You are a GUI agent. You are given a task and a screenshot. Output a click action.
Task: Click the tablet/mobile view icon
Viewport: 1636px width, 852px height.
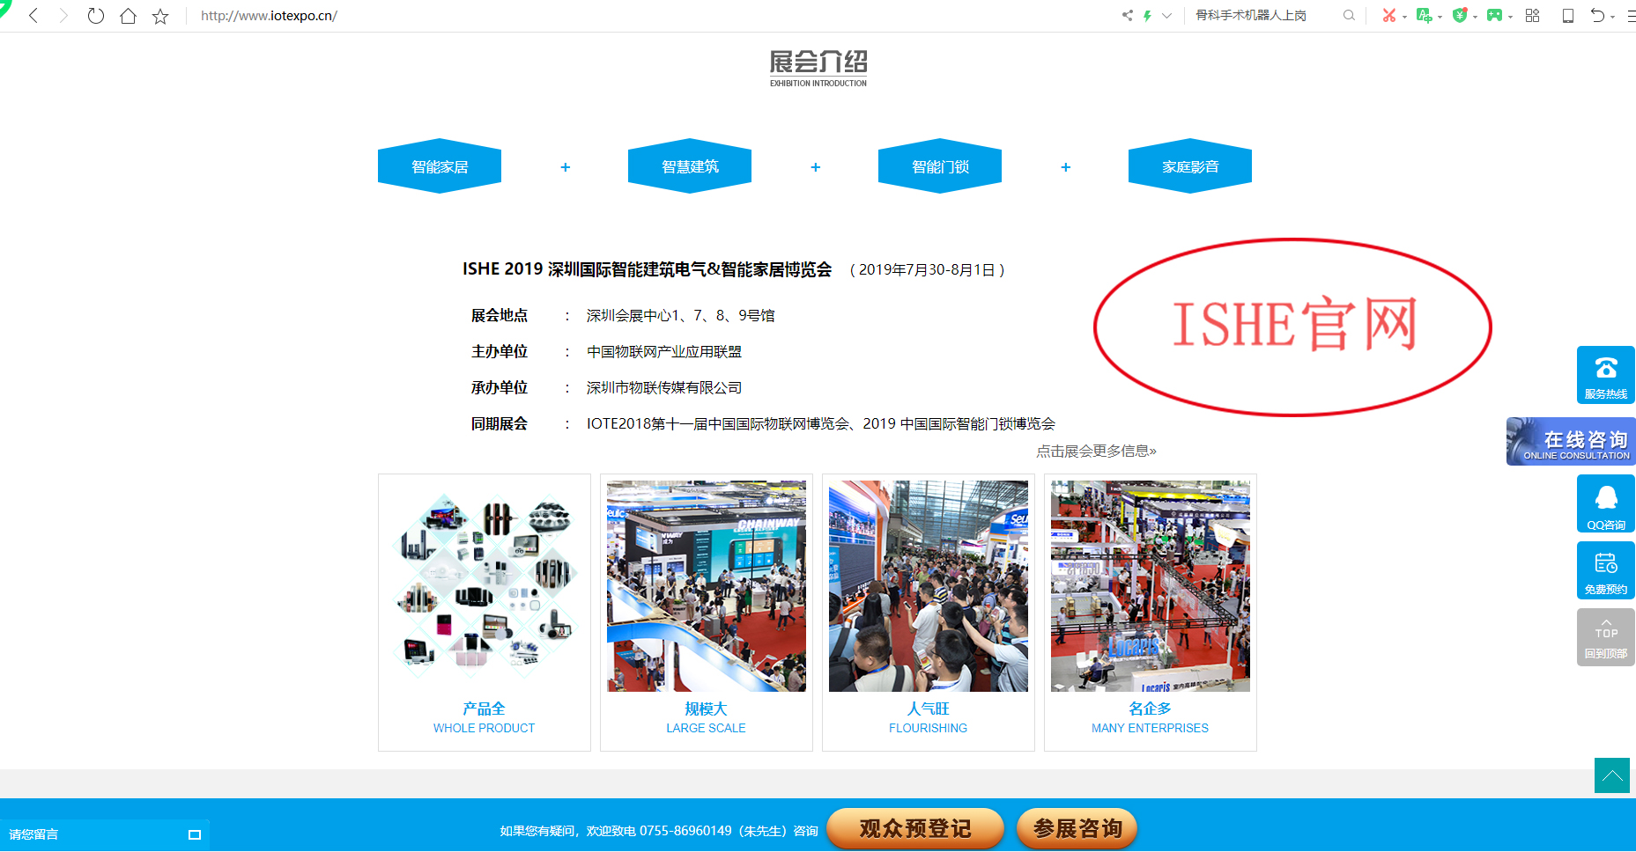coord(1568,15)
